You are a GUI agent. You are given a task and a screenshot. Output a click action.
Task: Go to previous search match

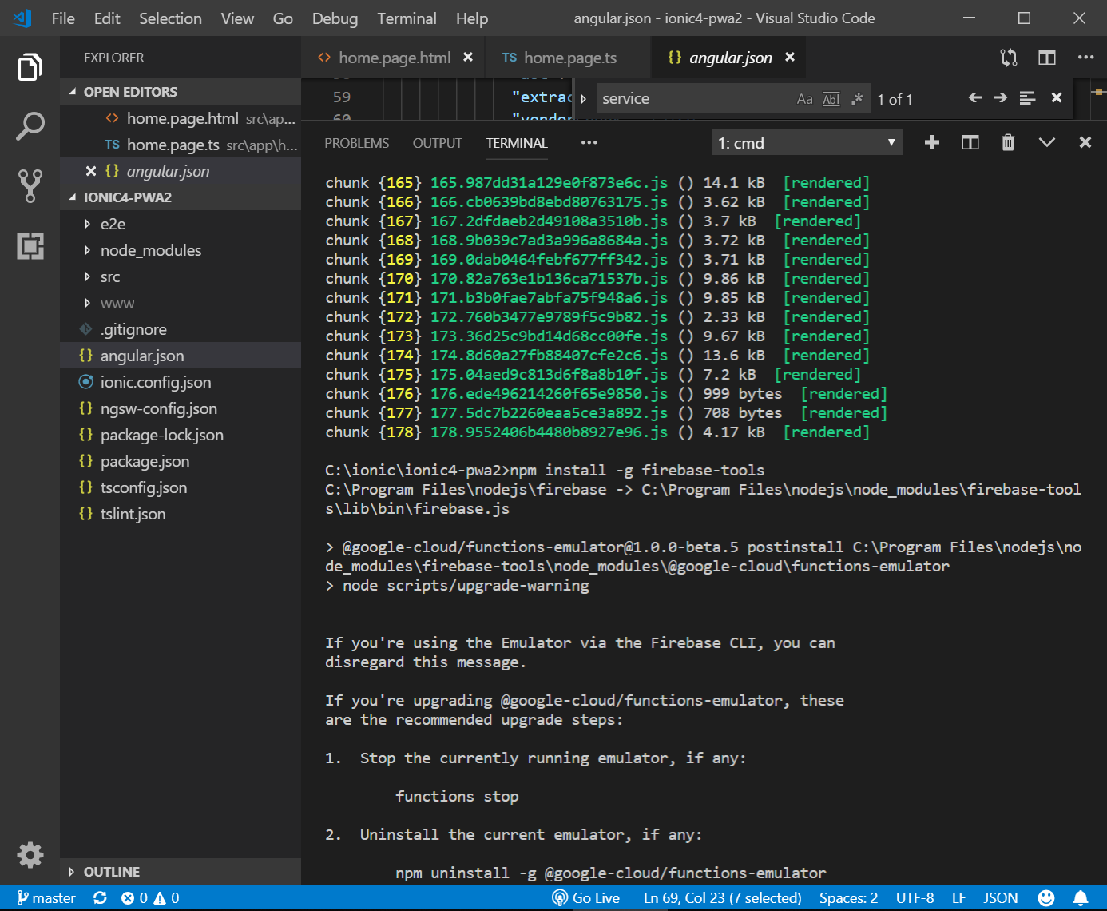974,98
